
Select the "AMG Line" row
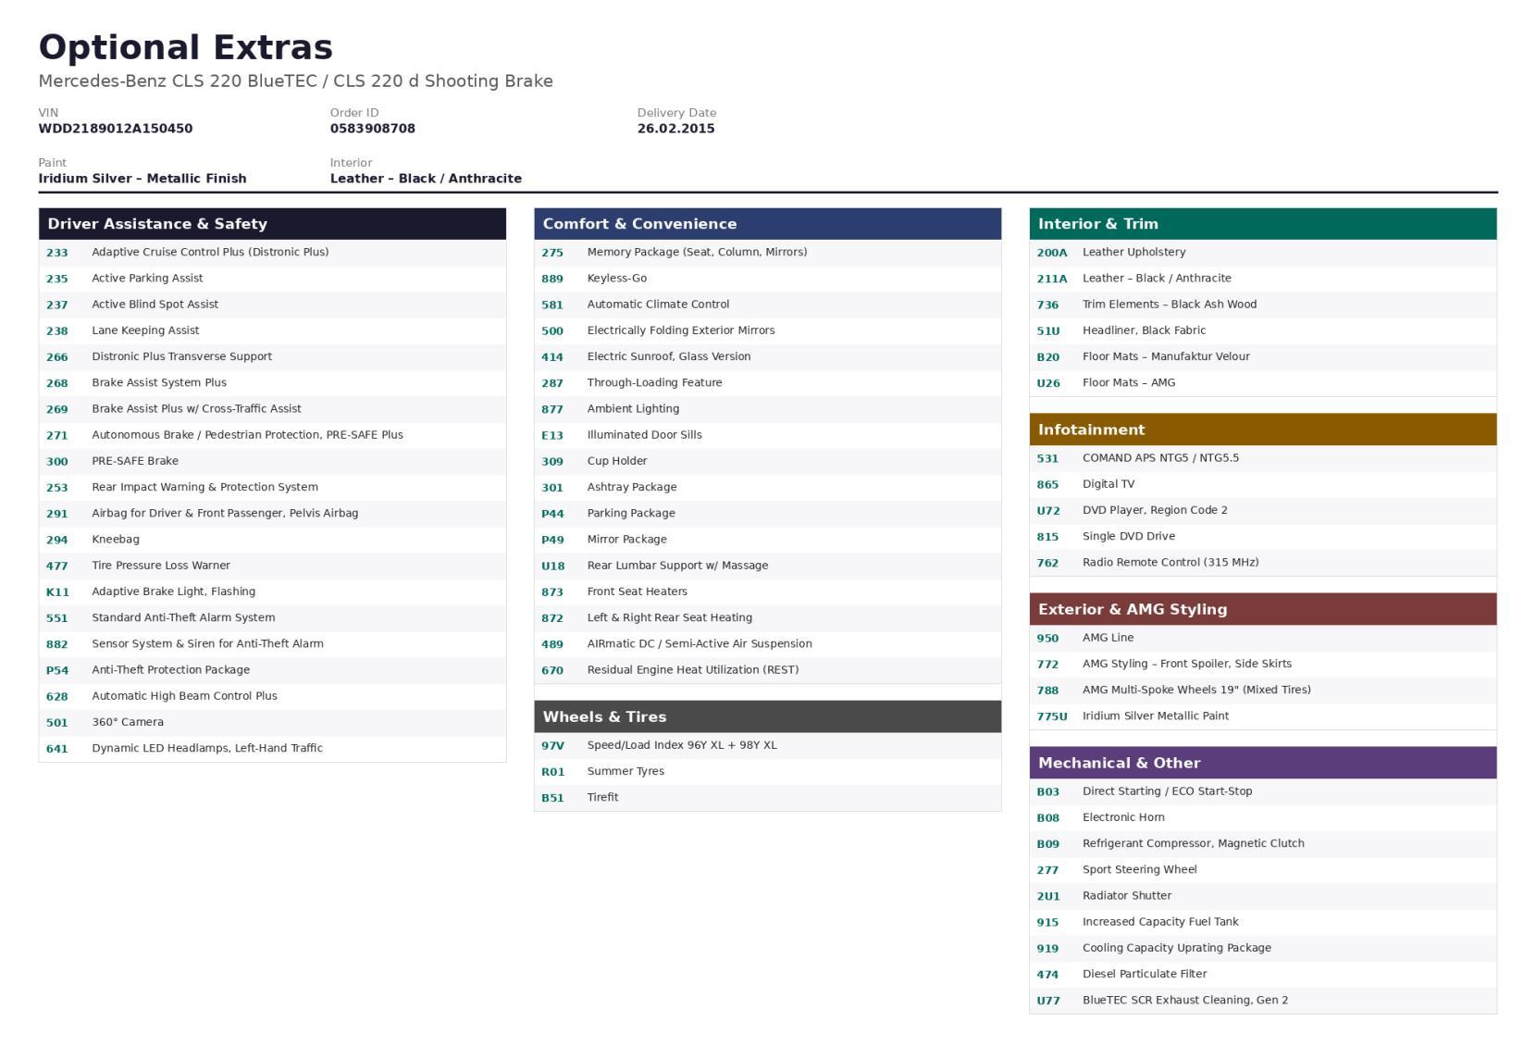pyautogui.click(x=1263, y=638)
